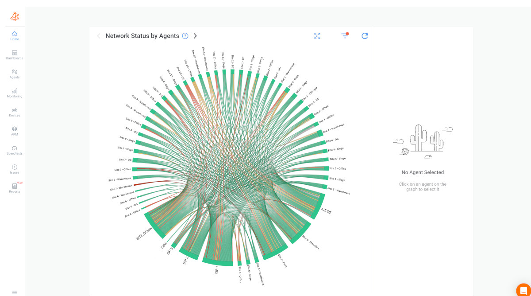The image size is (531, 296).
Task: Open the new Reports section
Action: pyautogui.click(x=14, y=188)
